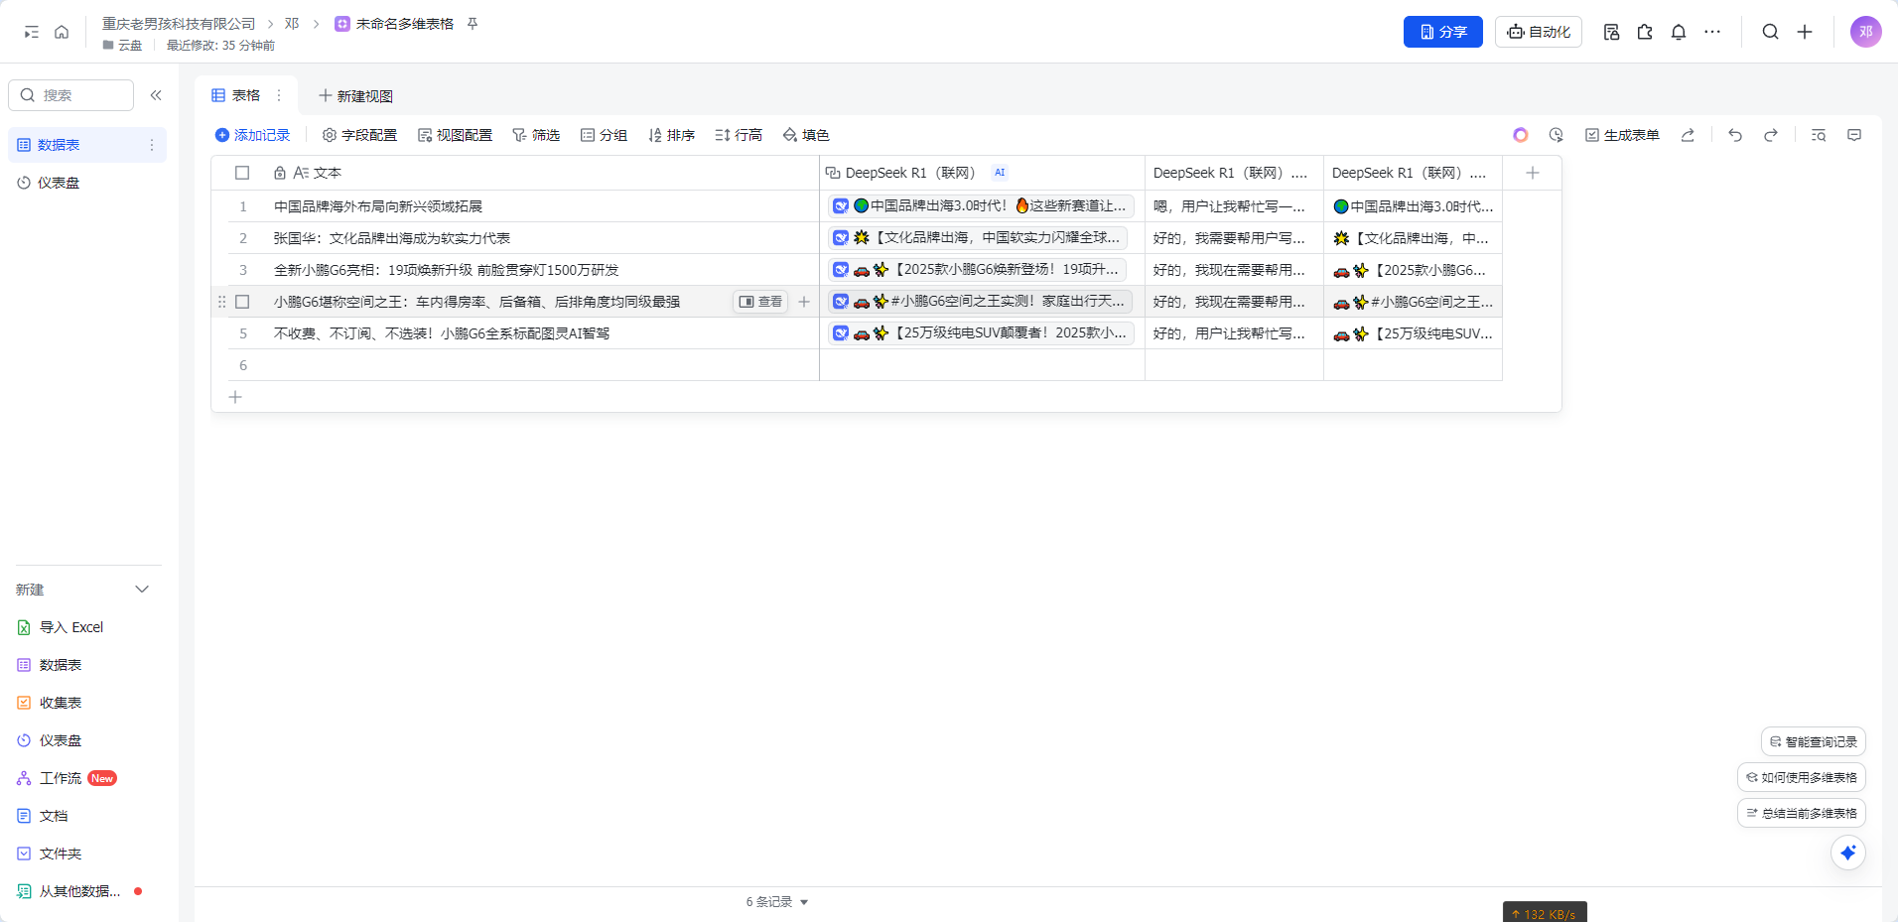The image size is (1898, 922).
Task: Collapse the left sidebar panel
Action: (x=156, y=95)
